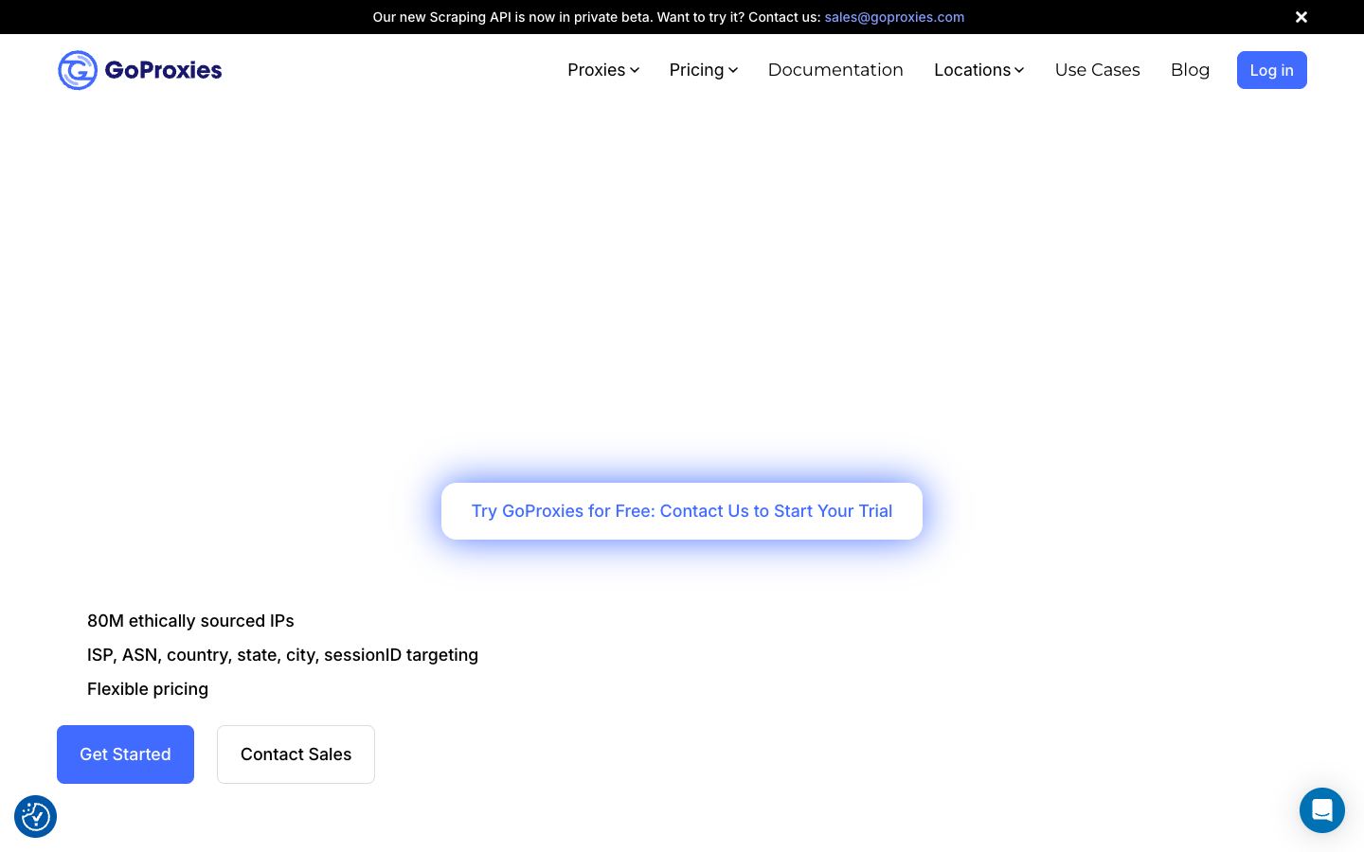Click the Get Started button

pyautogui.click(x=125, y=754)
